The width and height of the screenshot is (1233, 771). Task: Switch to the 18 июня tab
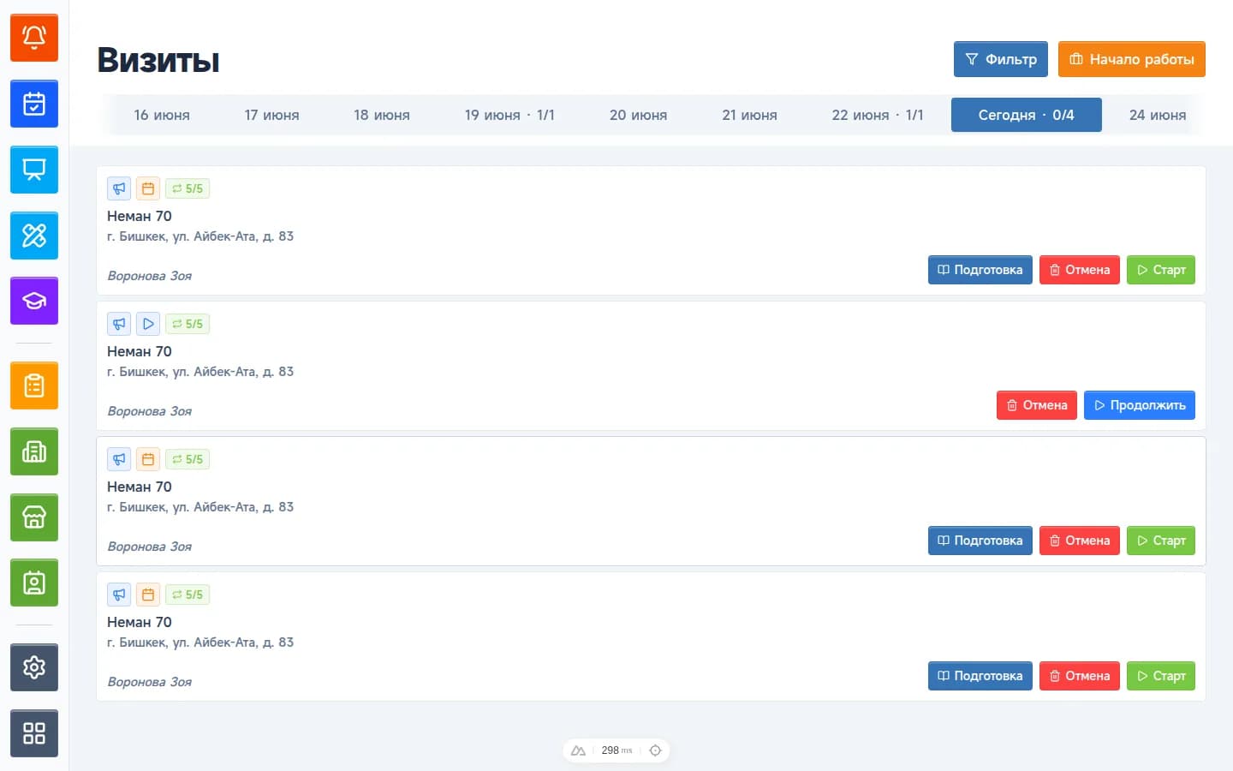tap(382, 115)
